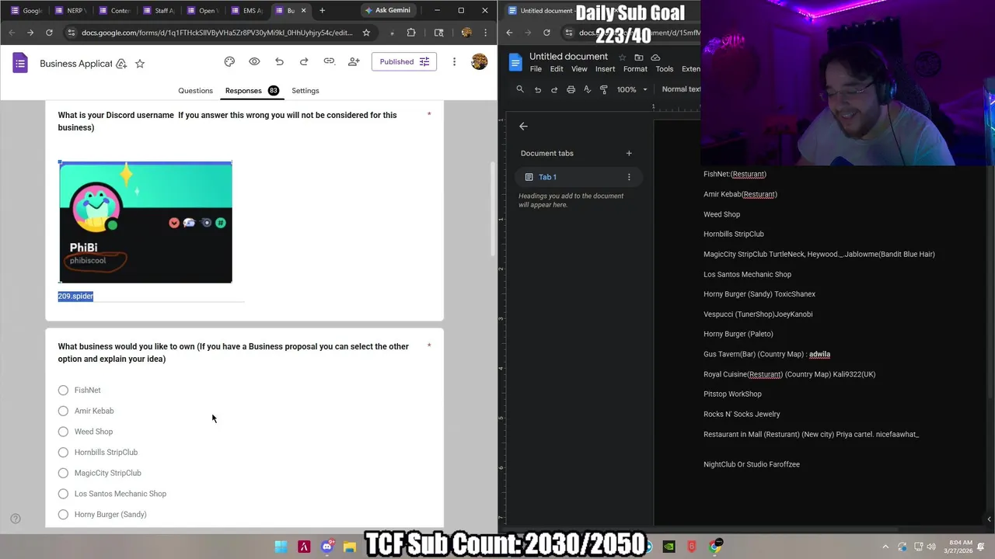Open the Insert menu in Docs
This screenshot has height=559, width=995.
605,69
